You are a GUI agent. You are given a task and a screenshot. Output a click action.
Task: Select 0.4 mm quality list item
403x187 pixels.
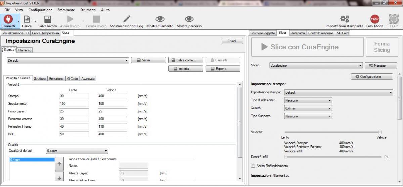click(x=32, y=160)
